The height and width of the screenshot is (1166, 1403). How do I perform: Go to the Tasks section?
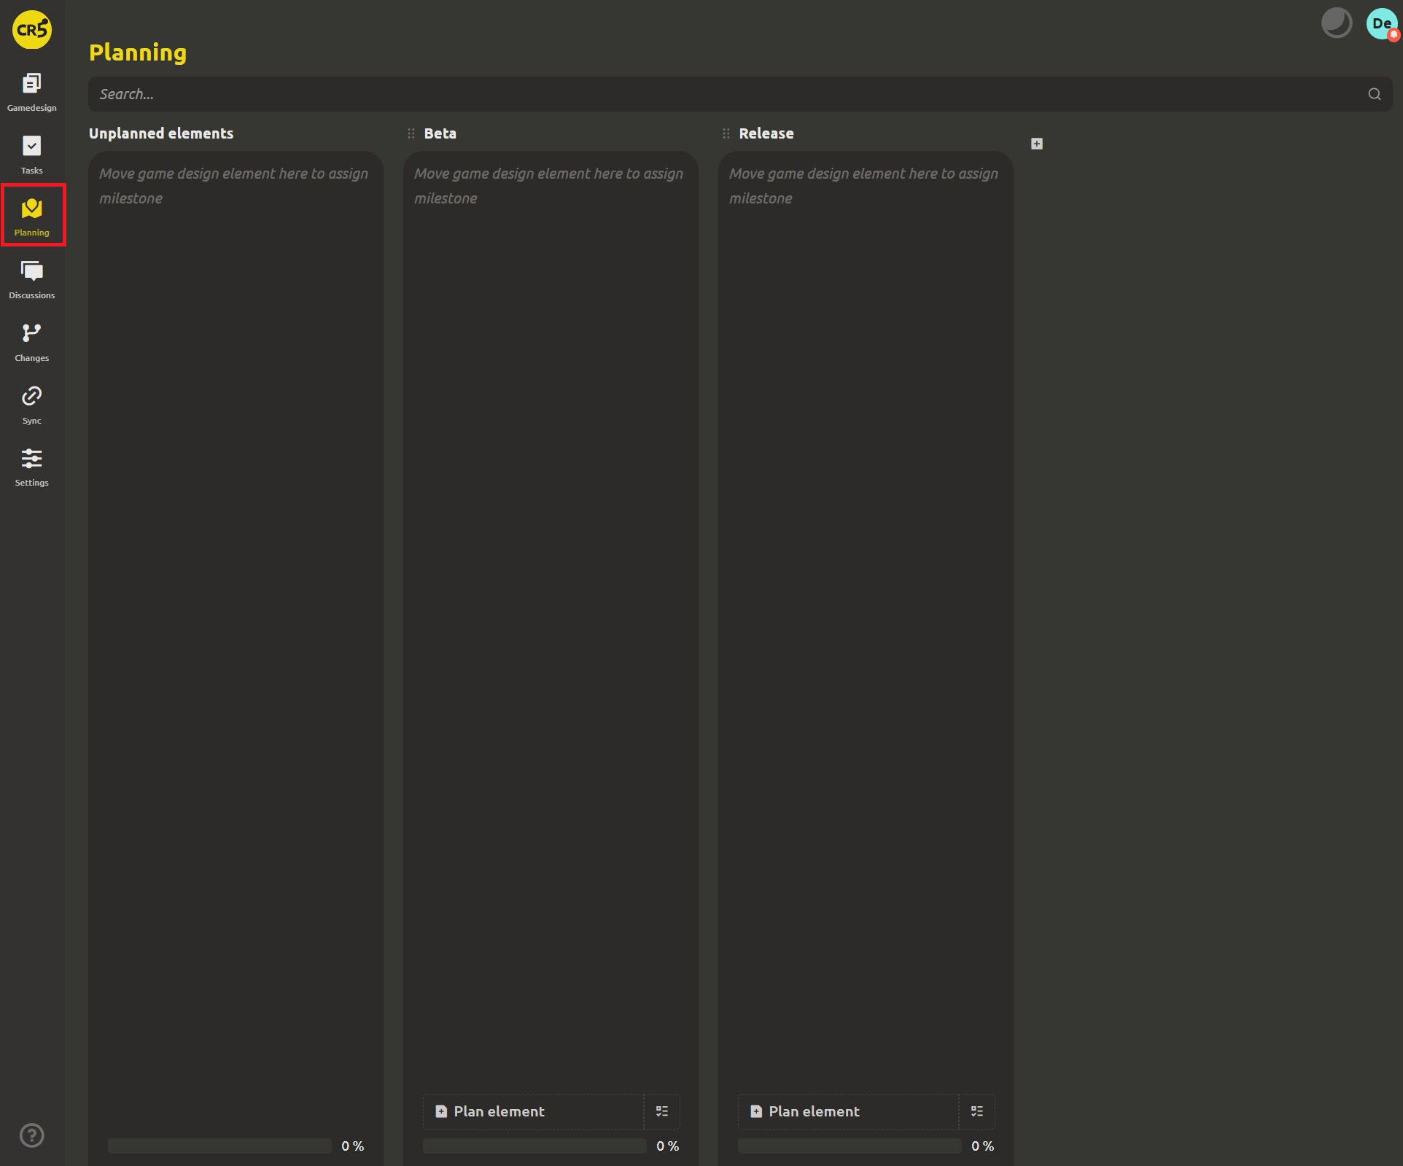[x=32, y=155]
